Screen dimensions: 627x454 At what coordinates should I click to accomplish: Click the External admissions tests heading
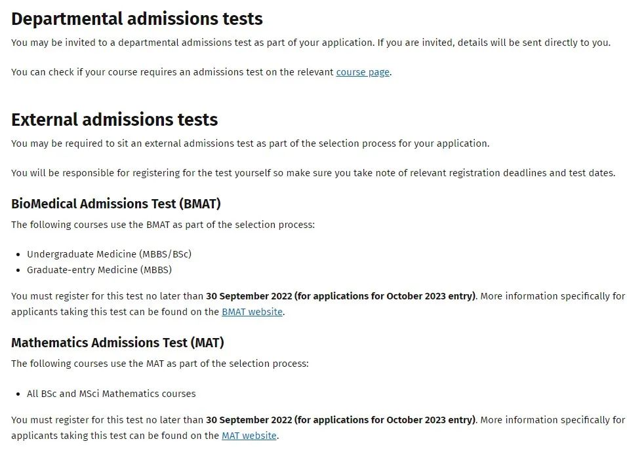pos(114,119)
